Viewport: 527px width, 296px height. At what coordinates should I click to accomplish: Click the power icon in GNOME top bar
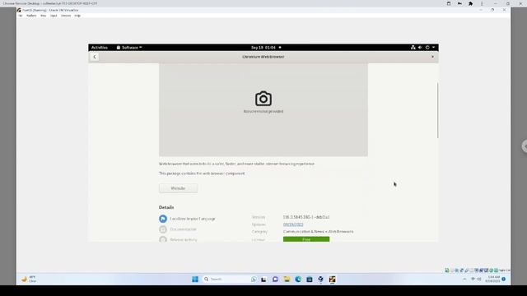427,48
